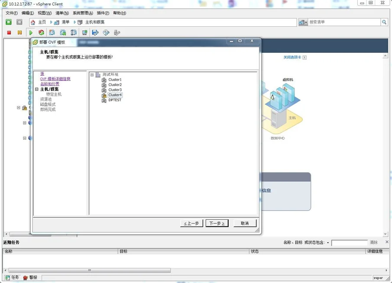The image size is (392, 283).
Task: Open the 文件(F) menu
Action: coord(12,13)
